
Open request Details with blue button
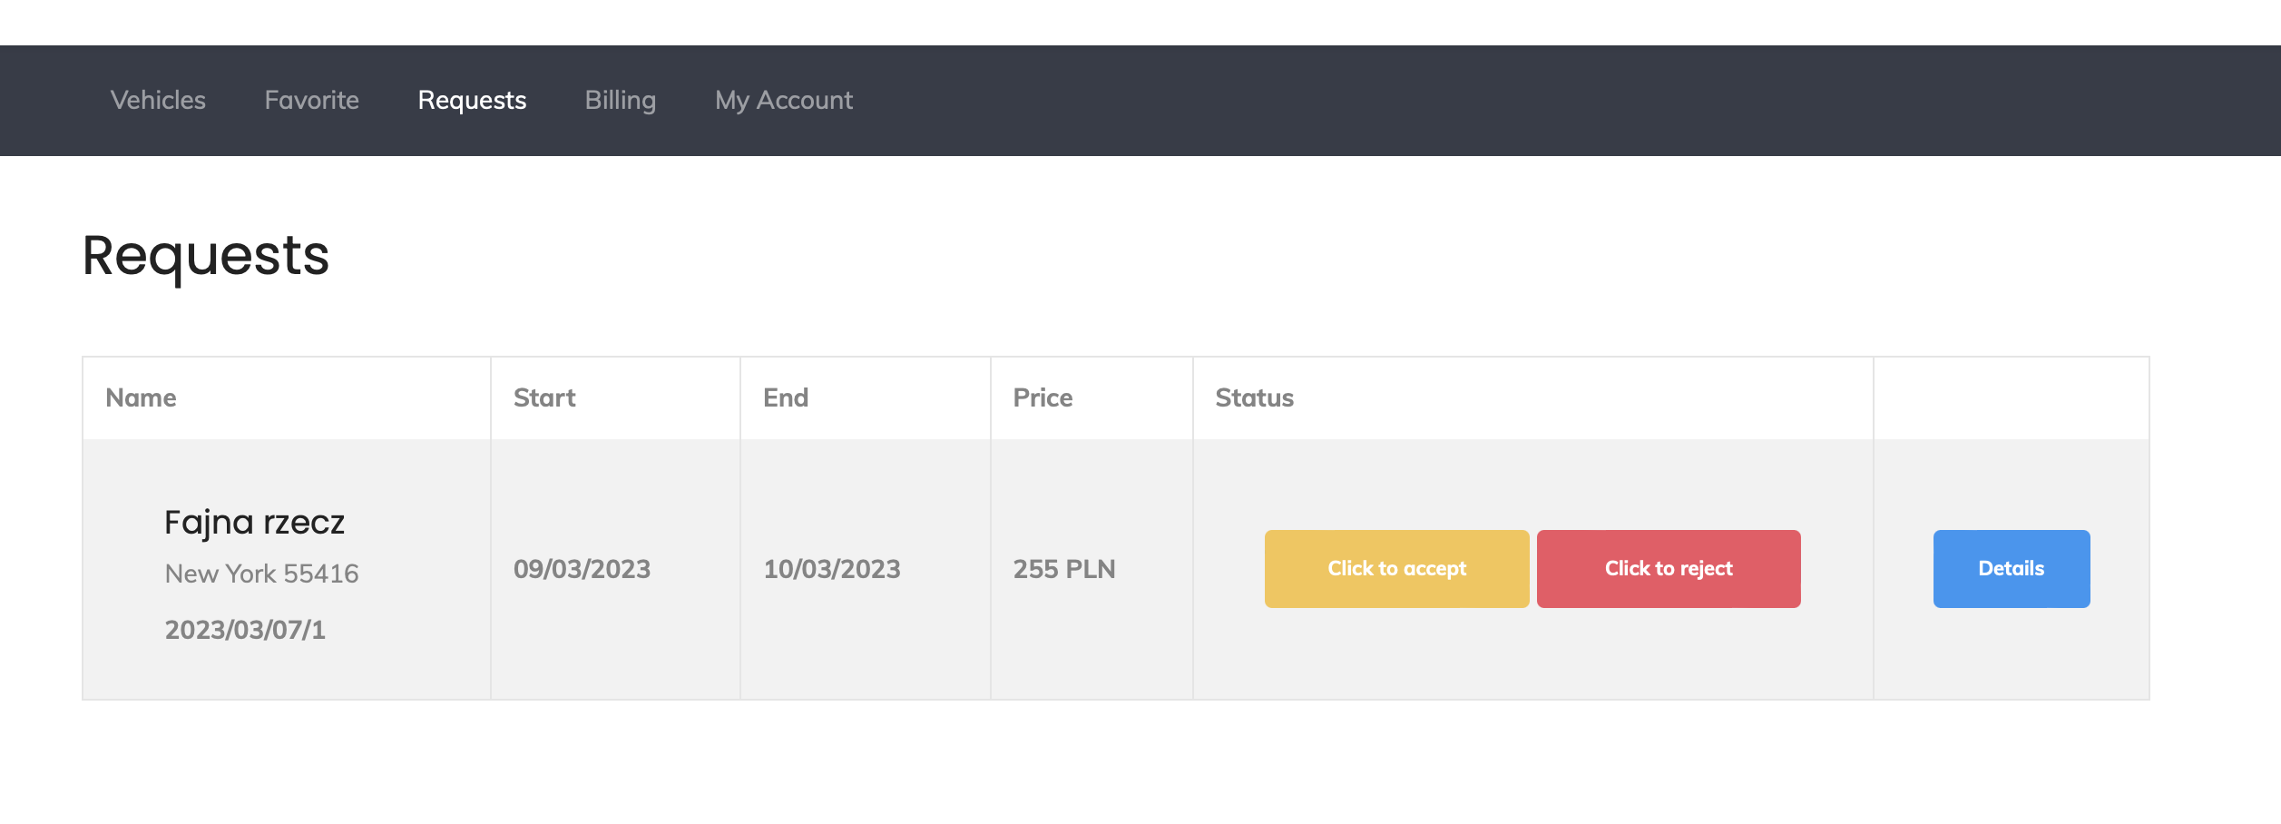click(2011, 569)
